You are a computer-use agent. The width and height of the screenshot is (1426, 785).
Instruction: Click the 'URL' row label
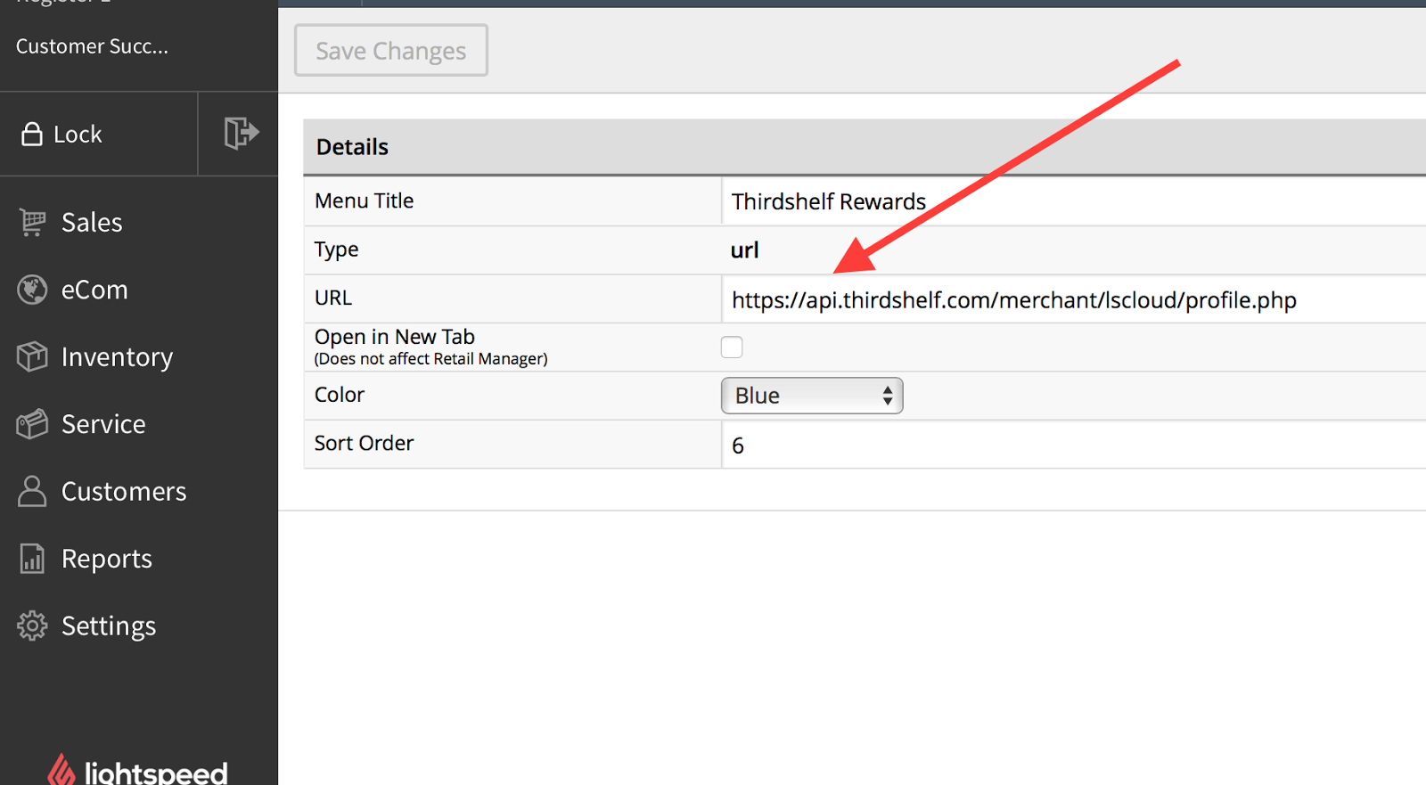coord(333,298)
